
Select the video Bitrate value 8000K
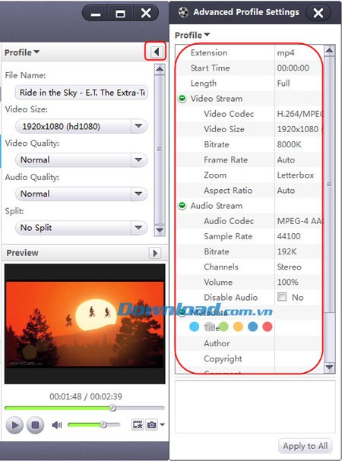(290, 144)
